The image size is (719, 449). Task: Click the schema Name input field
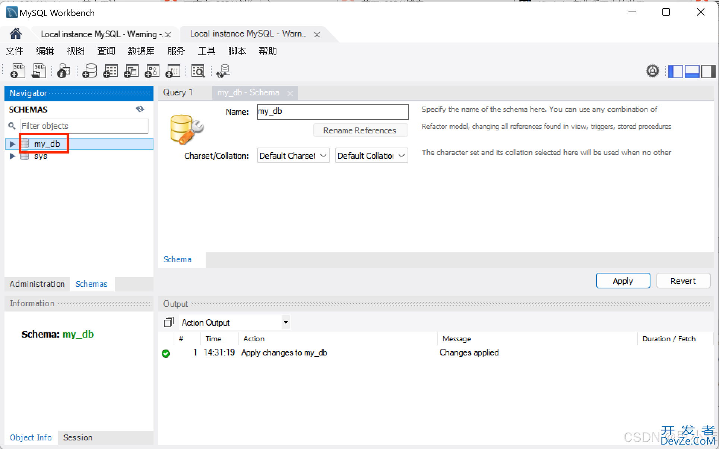(333, 112)
